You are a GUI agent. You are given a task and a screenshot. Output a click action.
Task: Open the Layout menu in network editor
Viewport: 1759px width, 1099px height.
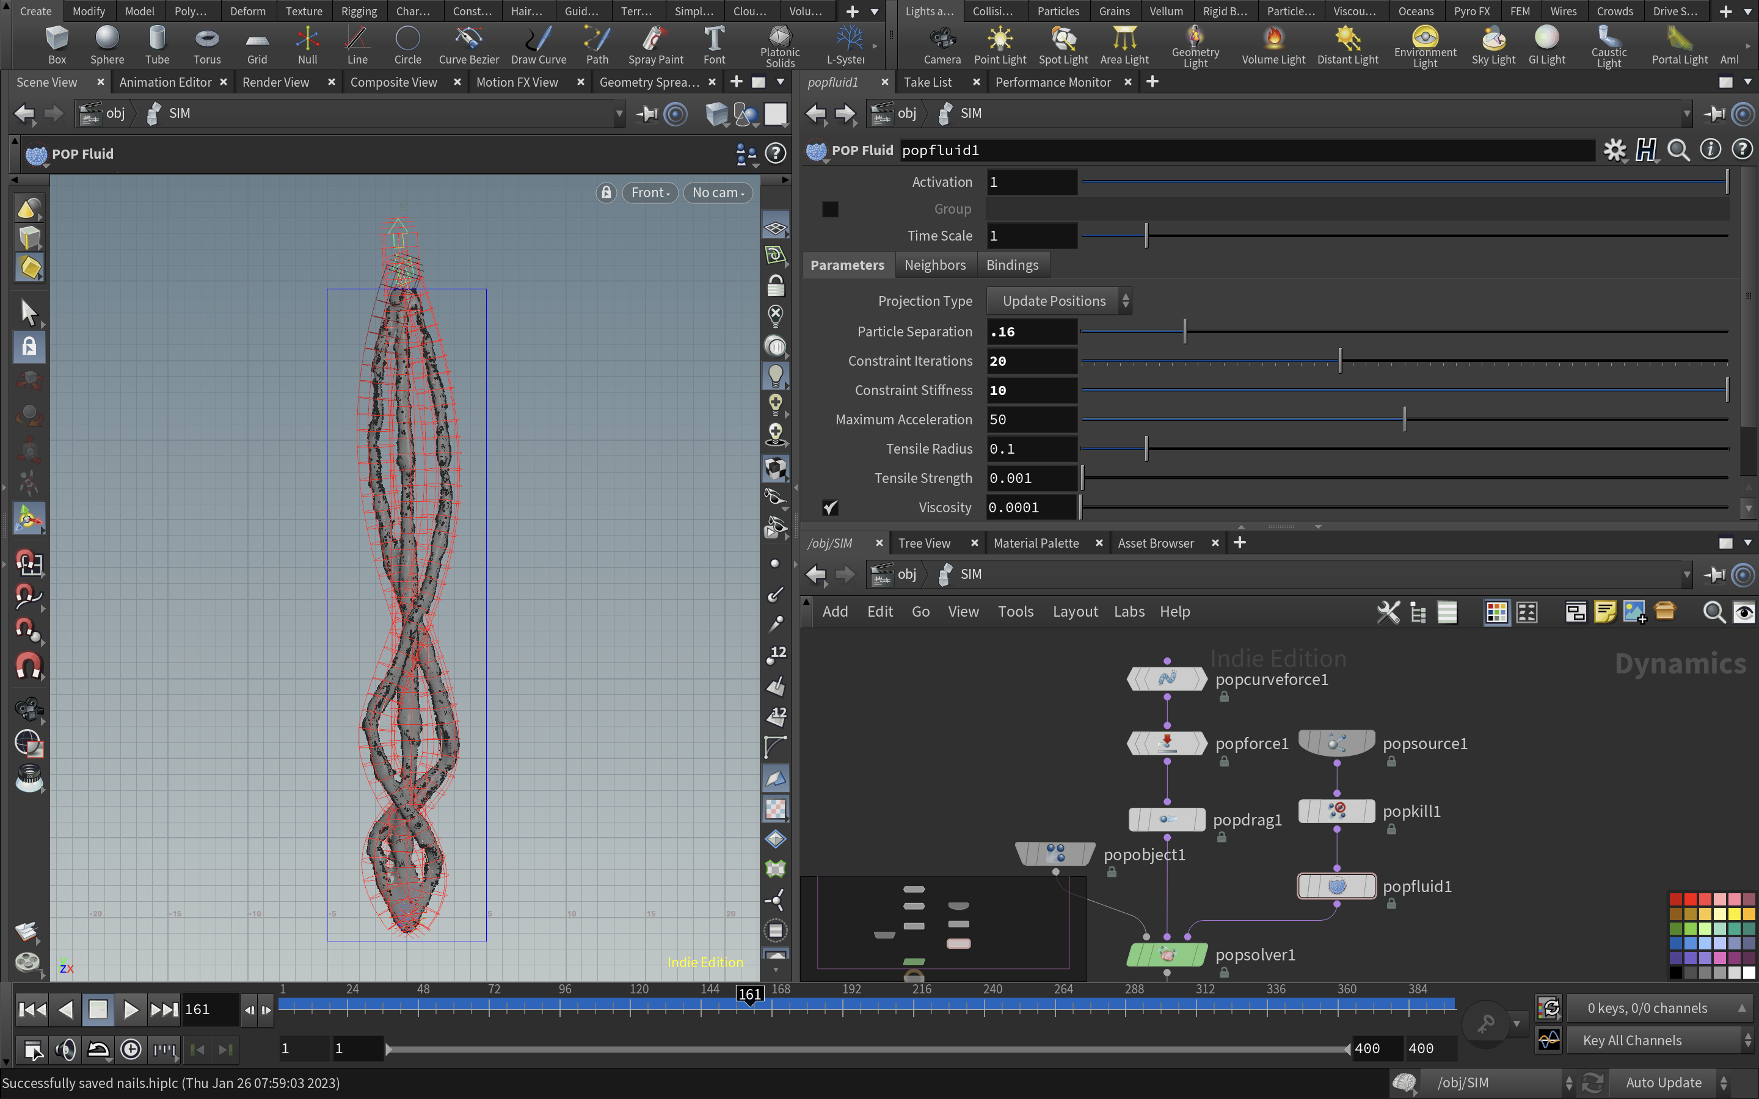[x=1074, y=611]
